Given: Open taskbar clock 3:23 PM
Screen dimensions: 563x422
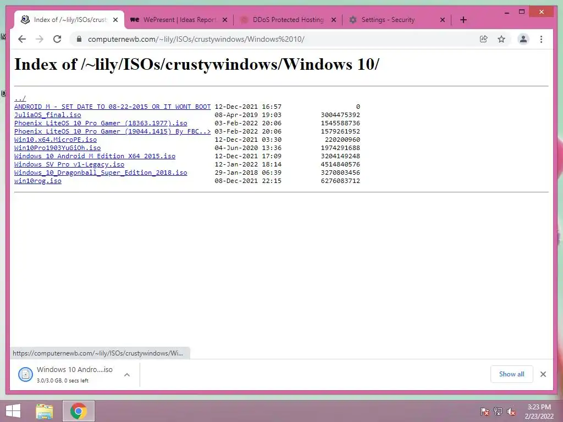Looking at the screenshot, I should [539, 412].
